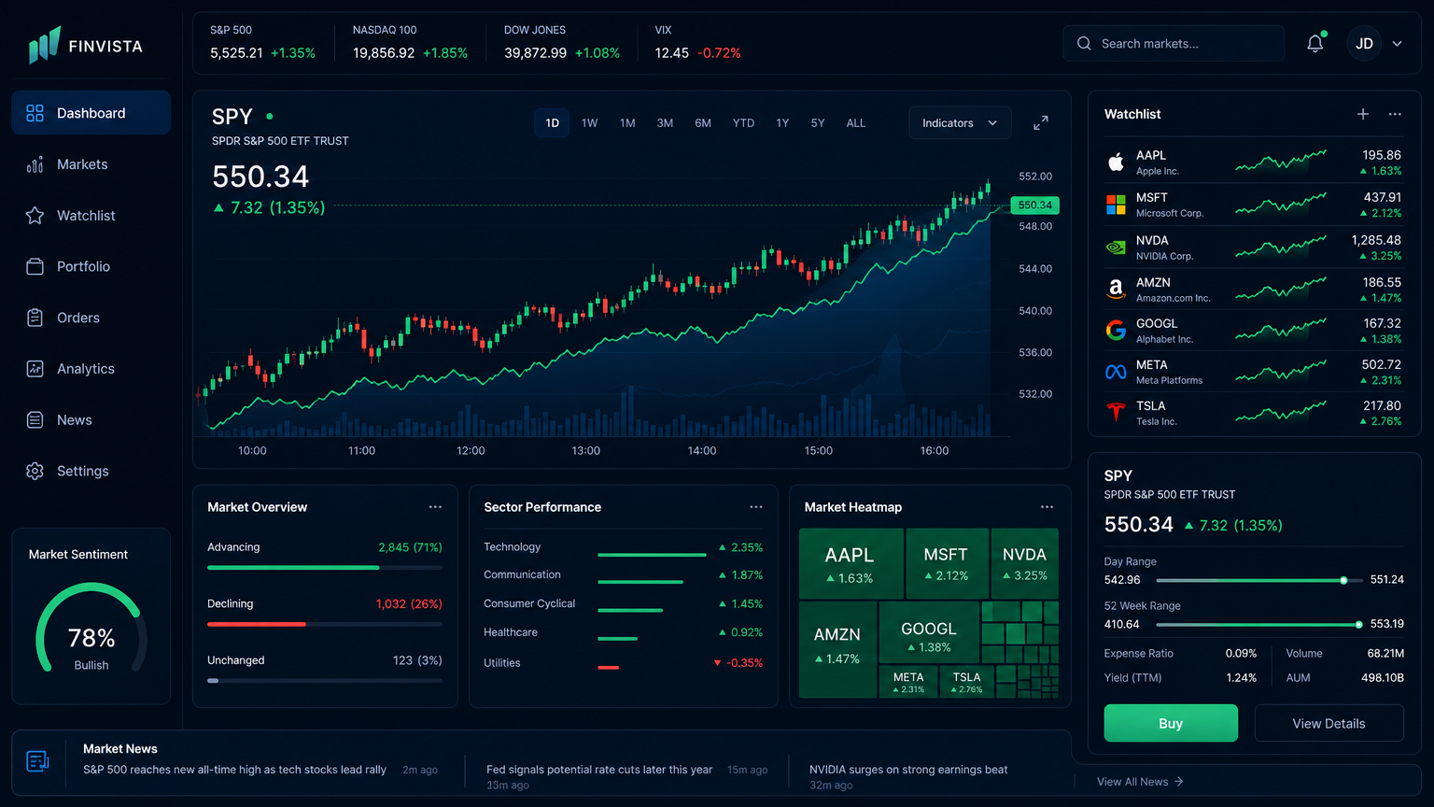This screenshot has width=1434, height=807.
Task: Open the Indicators dropdown
Action: 959,123
